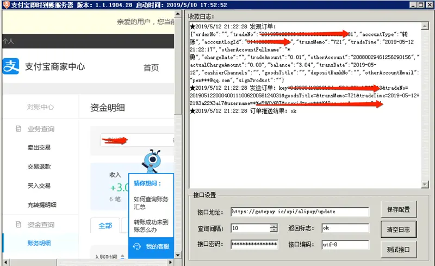The height and width of the screenshot is (266, 435).
Task: Click the 接口编码 utf-8 field
Action: pyautogui.click(x=345, y=244)
